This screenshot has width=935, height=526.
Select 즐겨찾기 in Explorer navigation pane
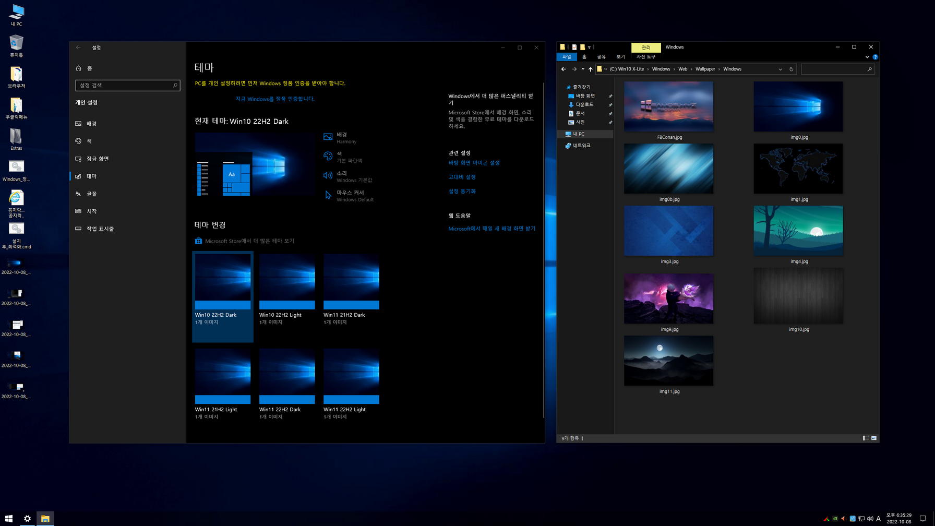click(x=581, y=87)
